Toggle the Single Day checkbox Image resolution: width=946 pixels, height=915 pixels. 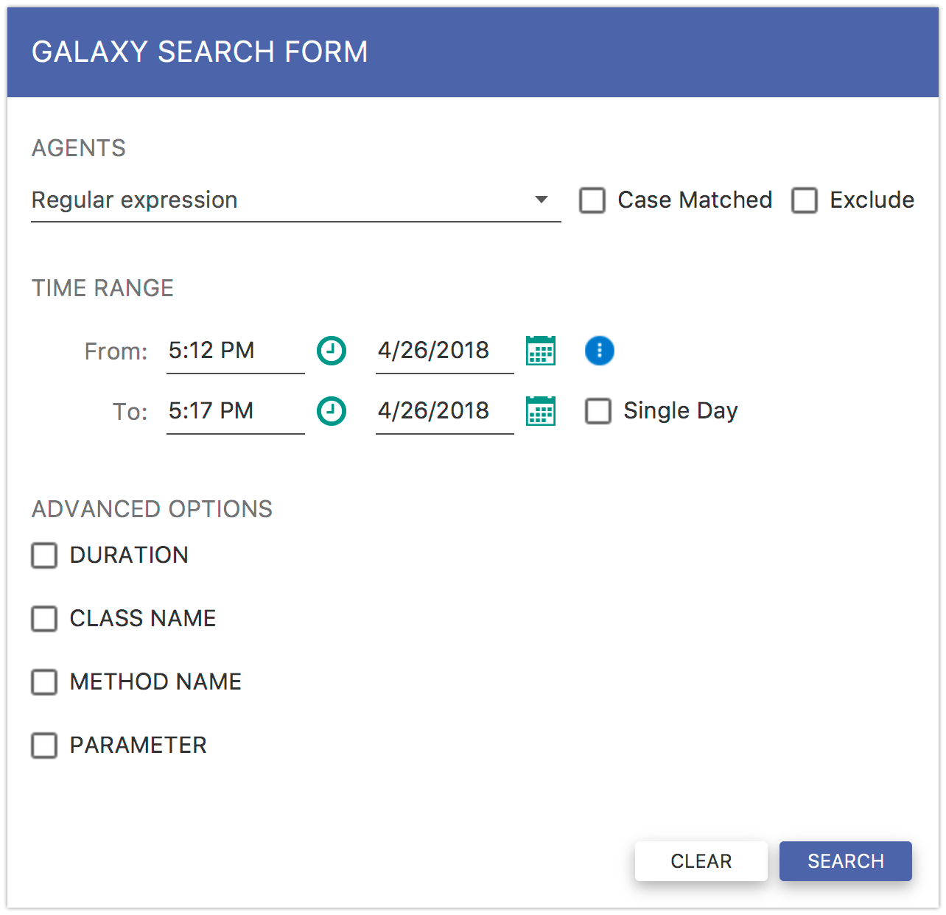[x=598, y=411]
